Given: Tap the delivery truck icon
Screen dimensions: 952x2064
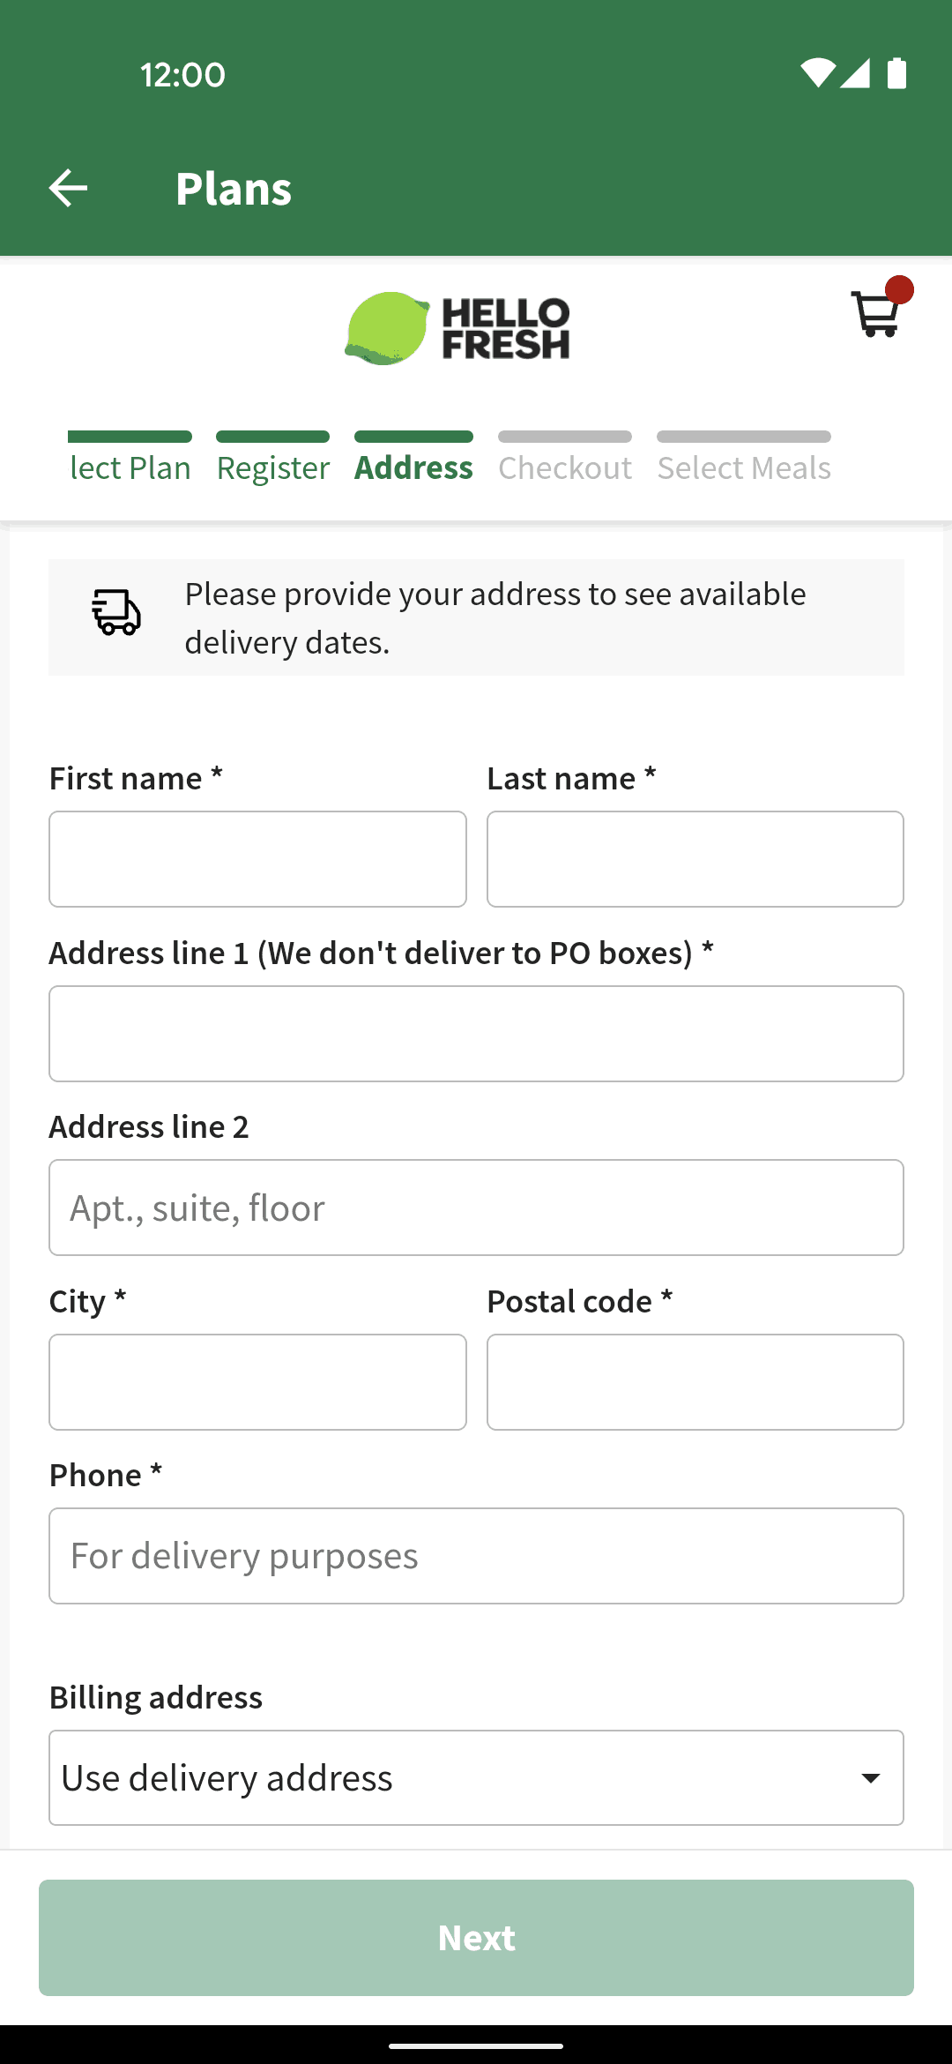Looking at the screenshot, I should click(x=116, y=612).
